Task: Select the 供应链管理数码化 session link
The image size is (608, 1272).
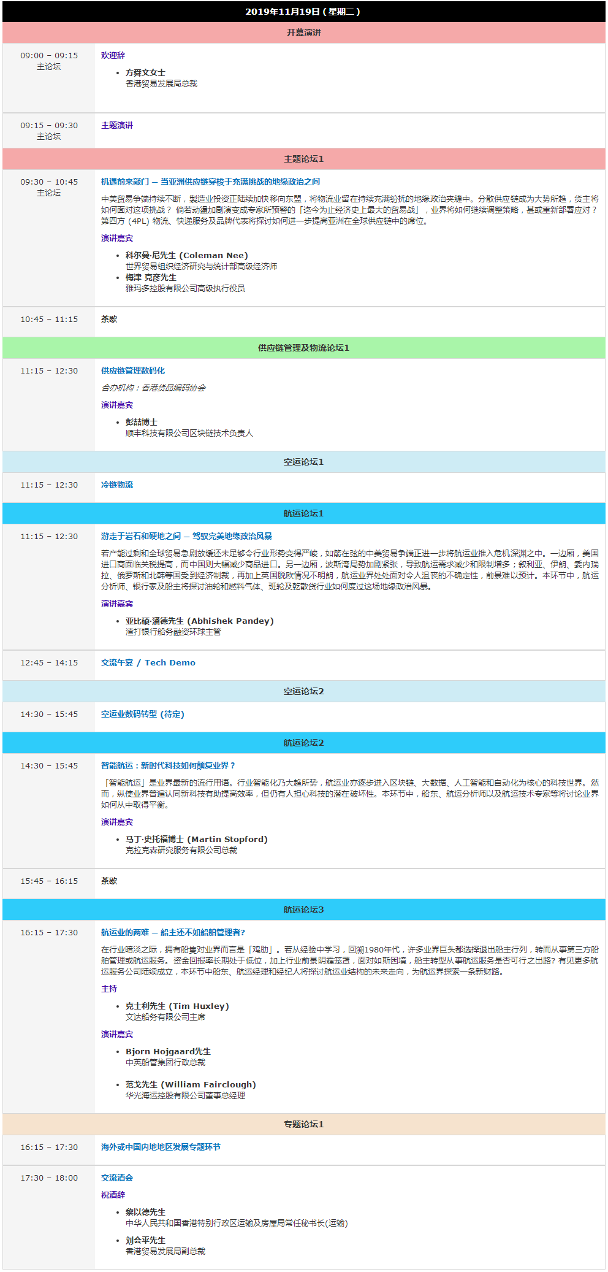Action: pyautogui.click(x=132, y=370)
